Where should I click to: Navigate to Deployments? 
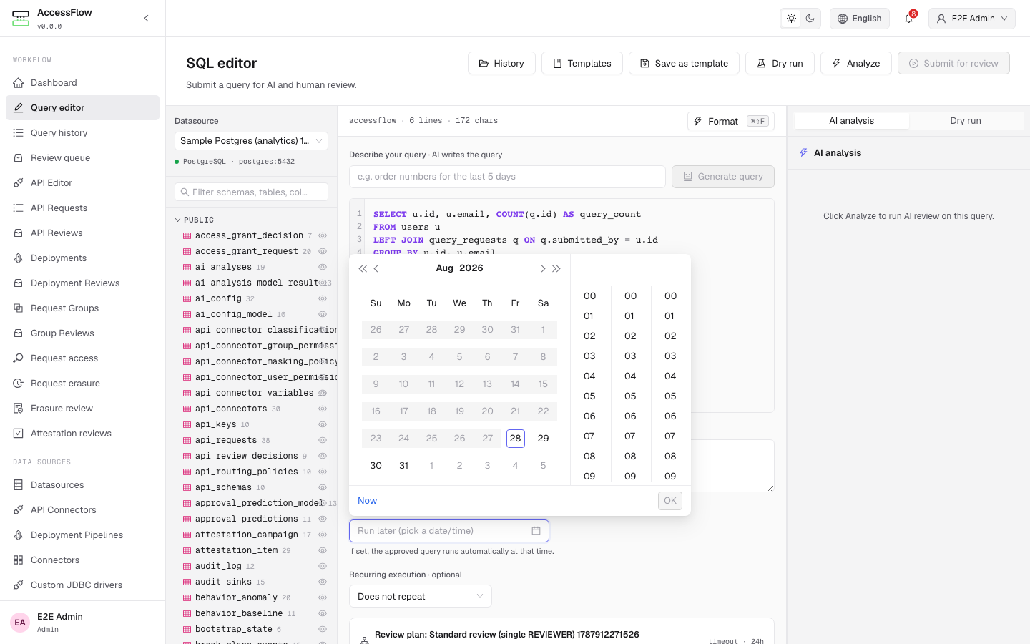[82, 258]
